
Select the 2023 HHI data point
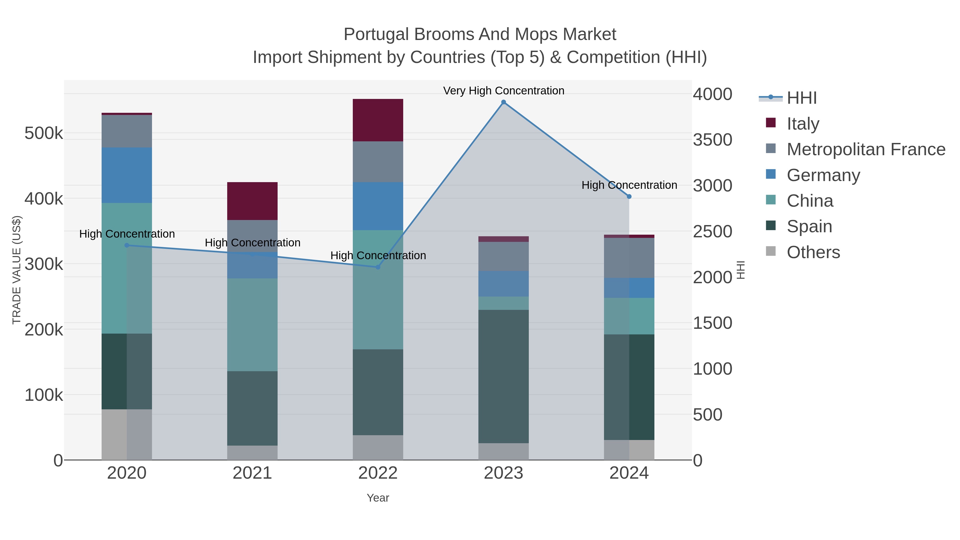pos(503,102)
